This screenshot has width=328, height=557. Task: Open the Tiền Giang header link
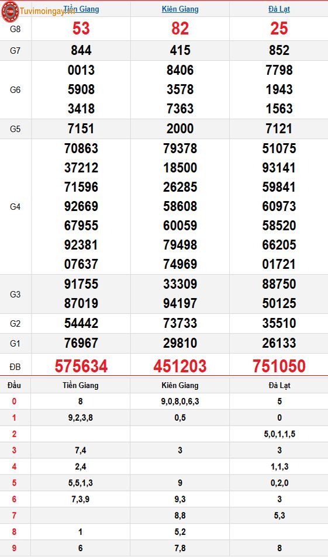click(x=81, y=9)
